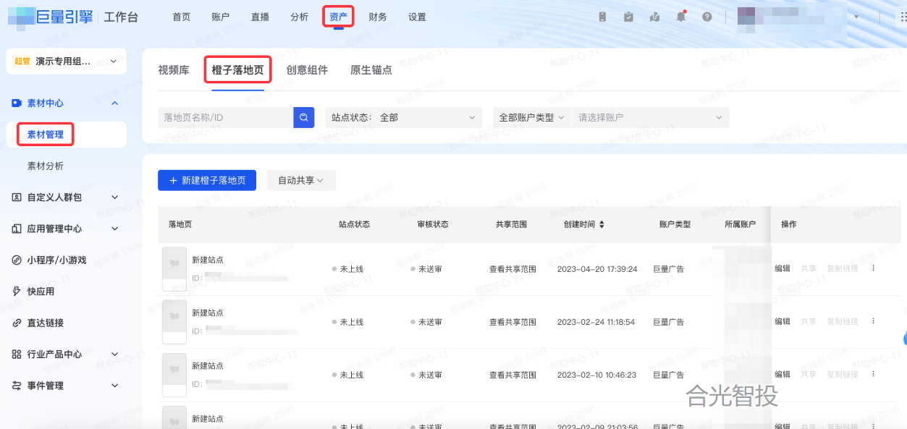Open the notifications bell
The image size is (907, 429).
(680, 17)
